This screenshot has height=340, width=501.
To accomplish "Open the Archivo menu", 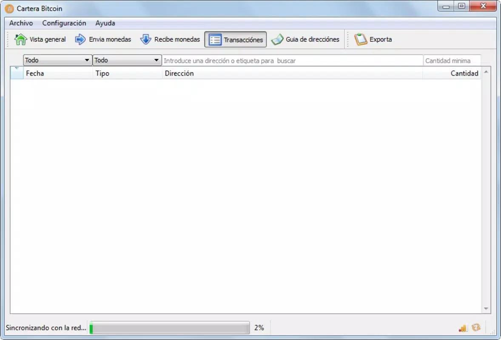I will [x=21, y=23].
